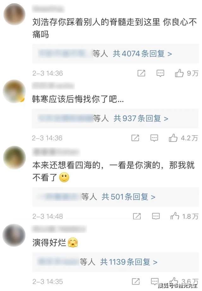Share the 演得好烂 comment

(136, 282)
